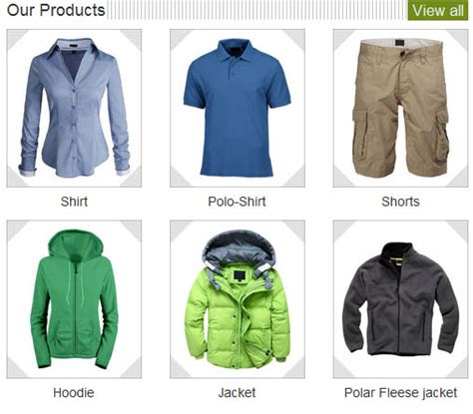Viewport: 473px width, 414px height.
Task: Click the black collar of the fleece jacket
Action: (x=397, y=253)
